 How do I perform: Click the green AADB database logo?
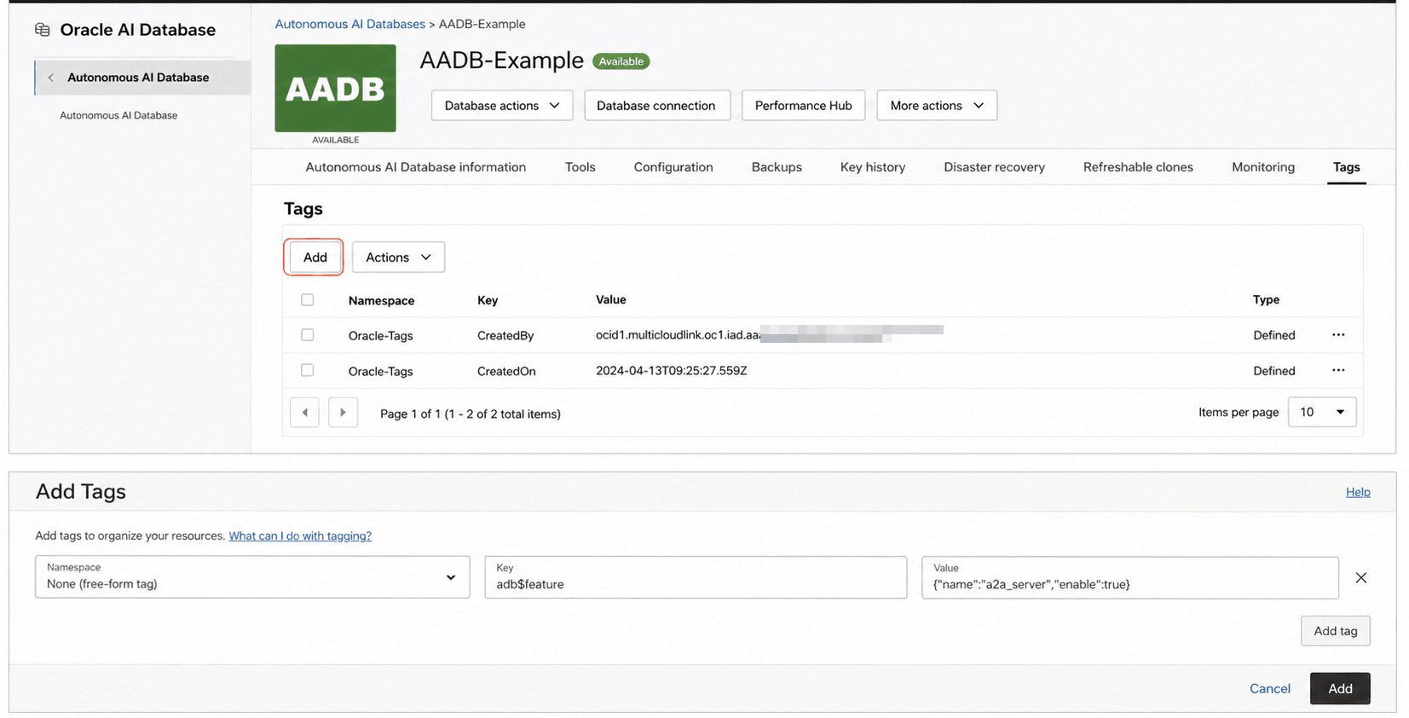click(x=335, y=88)
